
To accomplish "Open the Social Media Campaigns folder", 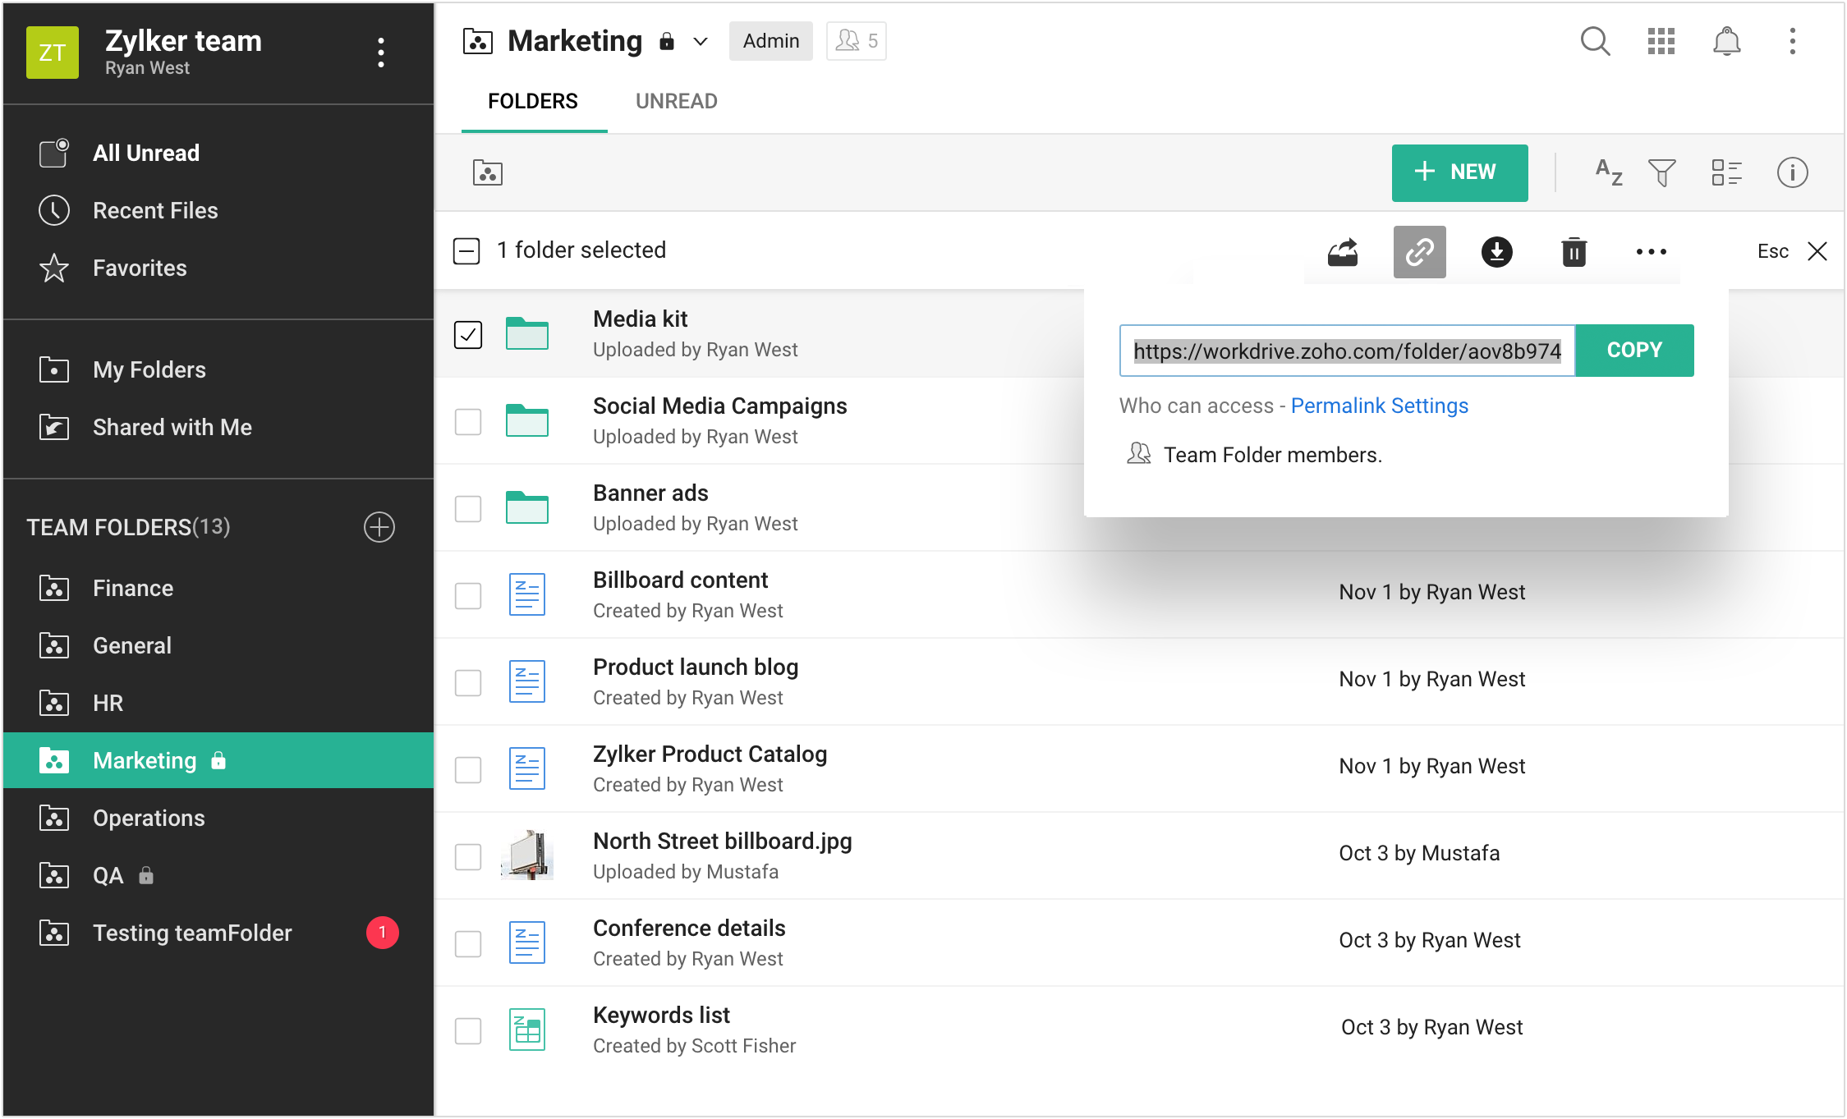I will [719, 406].
